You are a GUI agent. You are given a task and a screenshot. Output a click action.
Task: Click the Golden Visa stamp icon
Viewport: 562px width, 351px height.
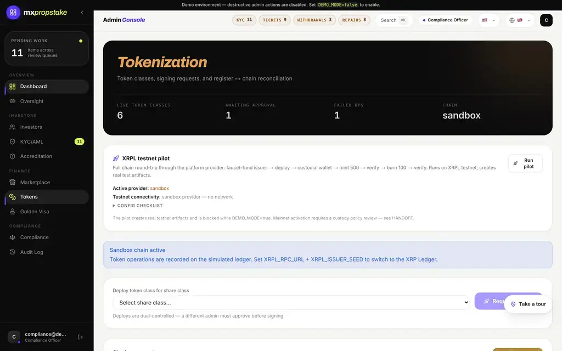(x=13, y=212)
